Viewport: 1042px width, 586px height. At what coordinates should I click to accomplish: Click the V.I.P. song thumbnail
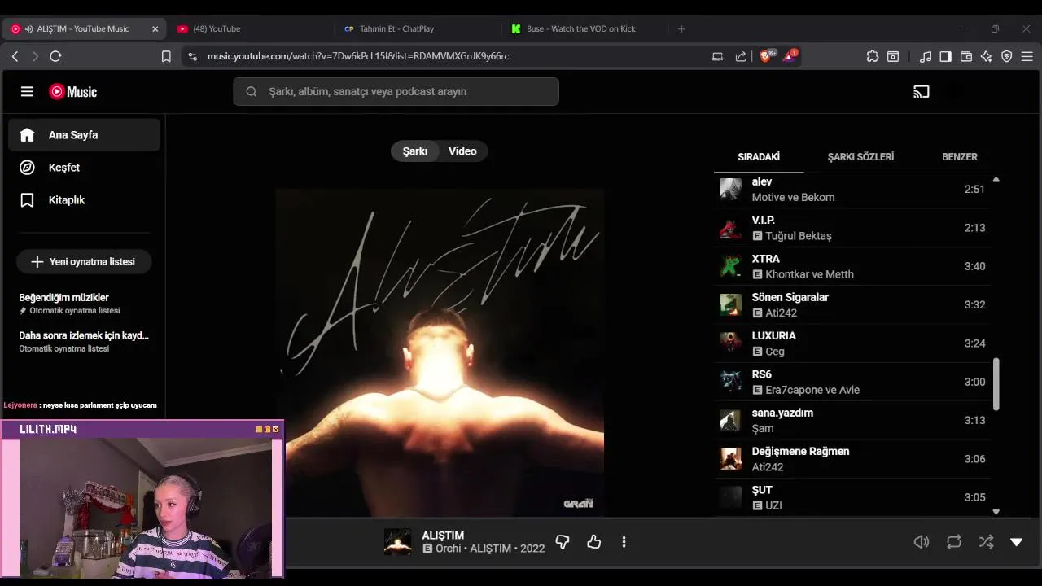click(x=730, y=228)
